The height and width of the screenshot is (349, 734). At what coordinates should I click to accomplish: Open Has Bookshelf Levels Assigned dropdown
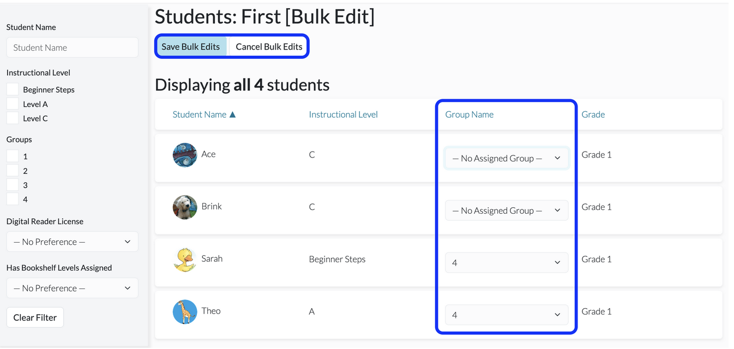(73, 288)
